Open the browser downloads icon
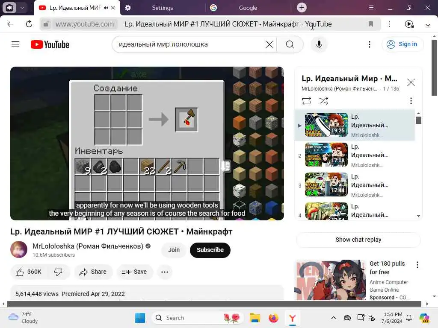Viewport: 438px width, 328px height. 428,24
